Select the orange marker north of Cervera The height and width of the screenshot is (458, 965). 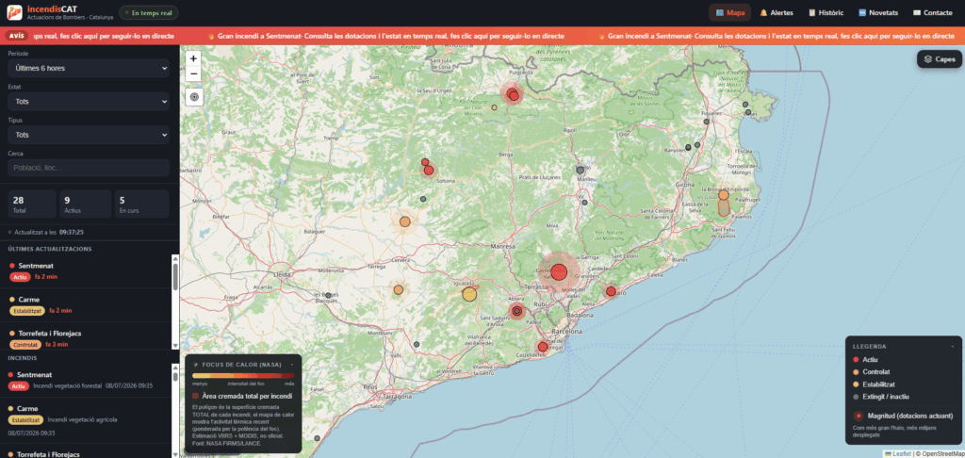point(405,221)
